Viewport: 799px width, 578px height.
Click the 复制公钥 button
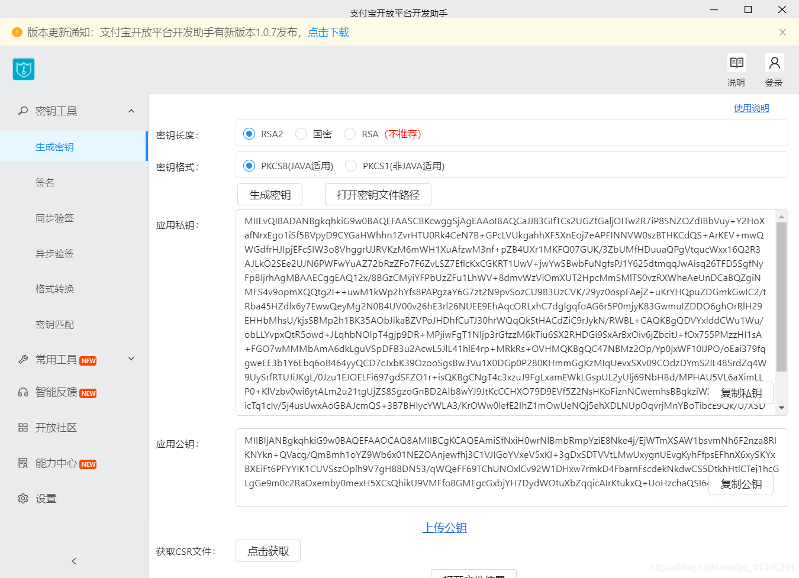[x=741, y=484]
